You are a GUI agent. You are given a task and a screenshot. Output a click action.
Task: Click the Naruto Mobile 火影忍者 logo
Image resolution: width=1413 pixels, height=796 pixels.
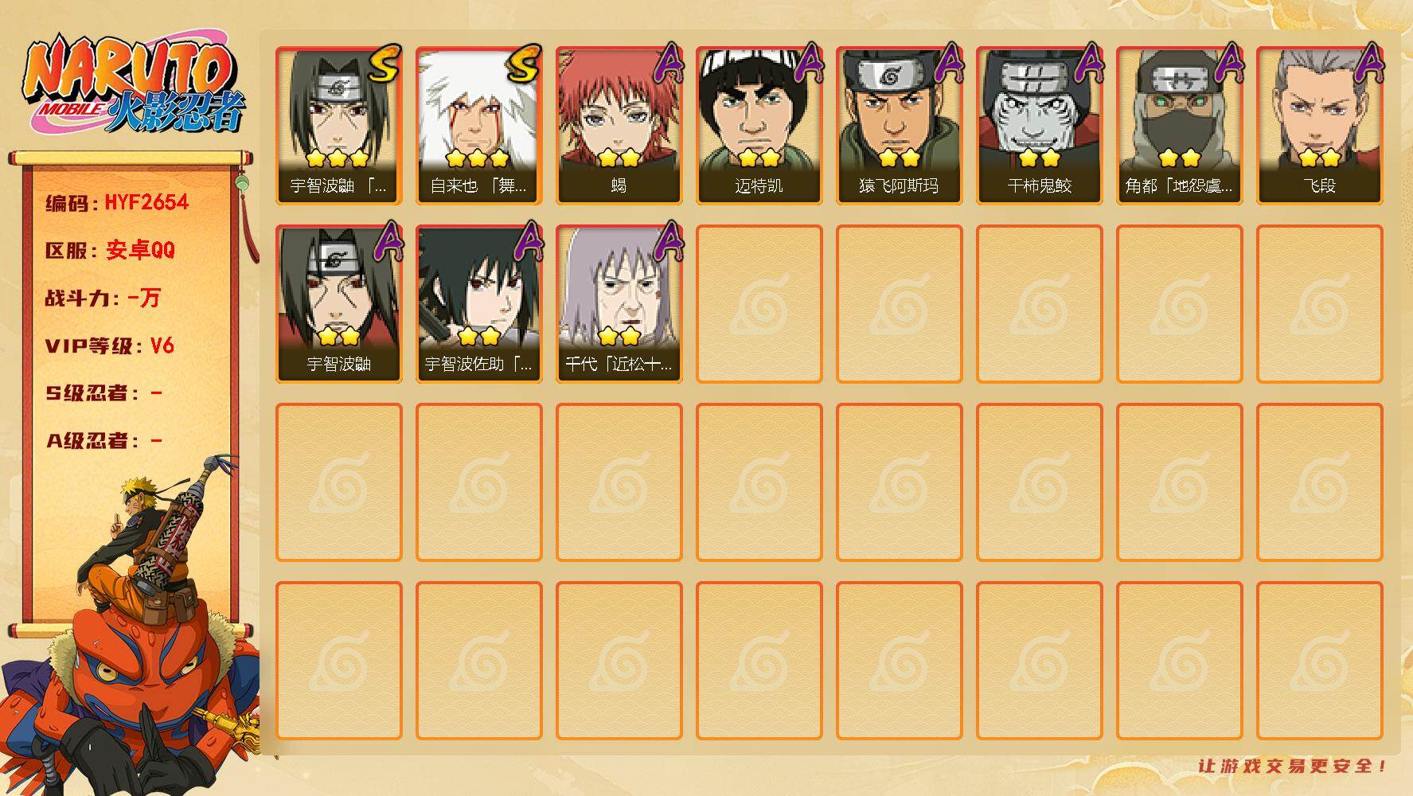134,84
